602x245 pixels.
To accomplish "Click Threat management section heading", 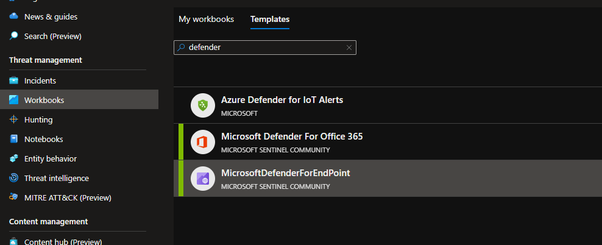I will coord(45,60).
